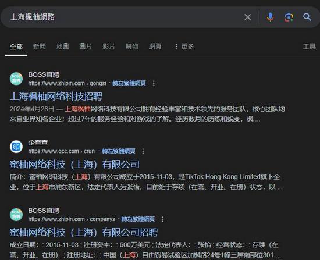Open more options menu for zhipin gongsi result
Image resolution: width=320 pixels, height=260 pixels.
coord(154,83)
